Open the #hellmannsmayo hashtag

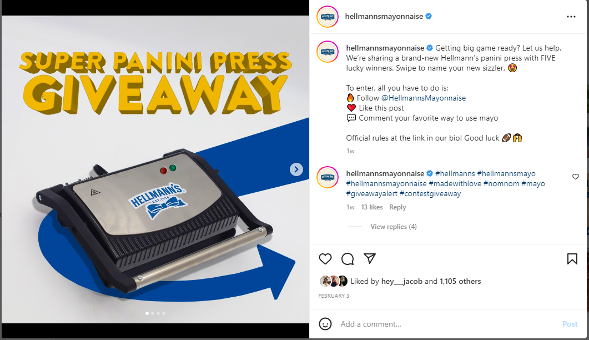point(506,173)
